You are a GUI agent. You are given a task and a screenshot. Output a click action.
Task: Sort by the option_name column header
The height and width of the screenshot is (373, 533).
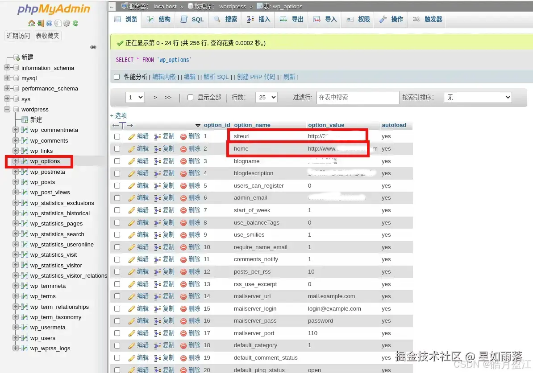pos(252,125)
